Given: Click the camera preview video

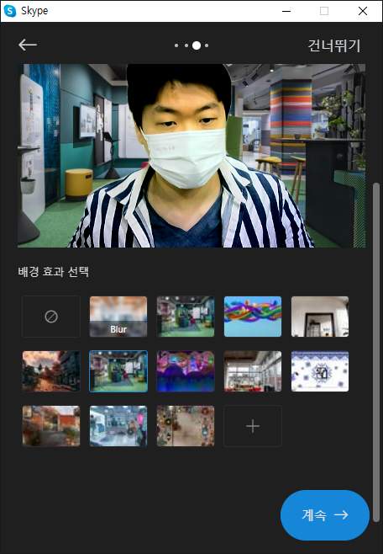Looking at the screenshot, I should [191, 156].
